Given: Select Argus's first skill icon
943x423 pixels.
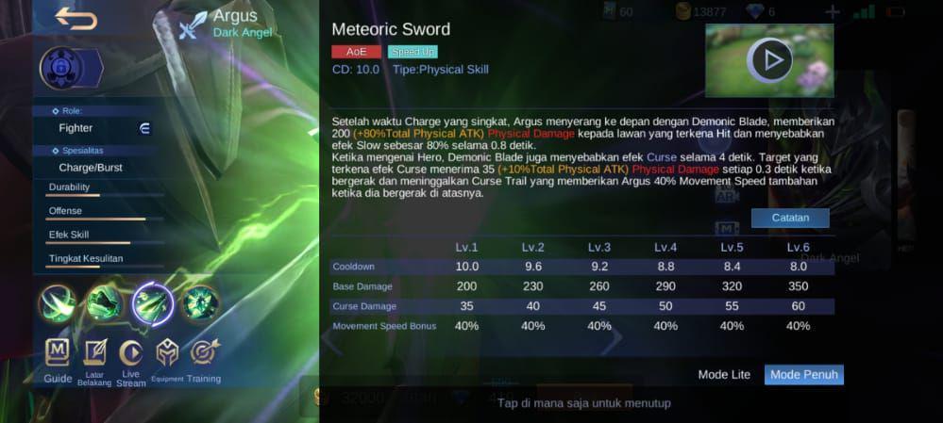Looking at the screenshot, I should click(x=105, y=303).
